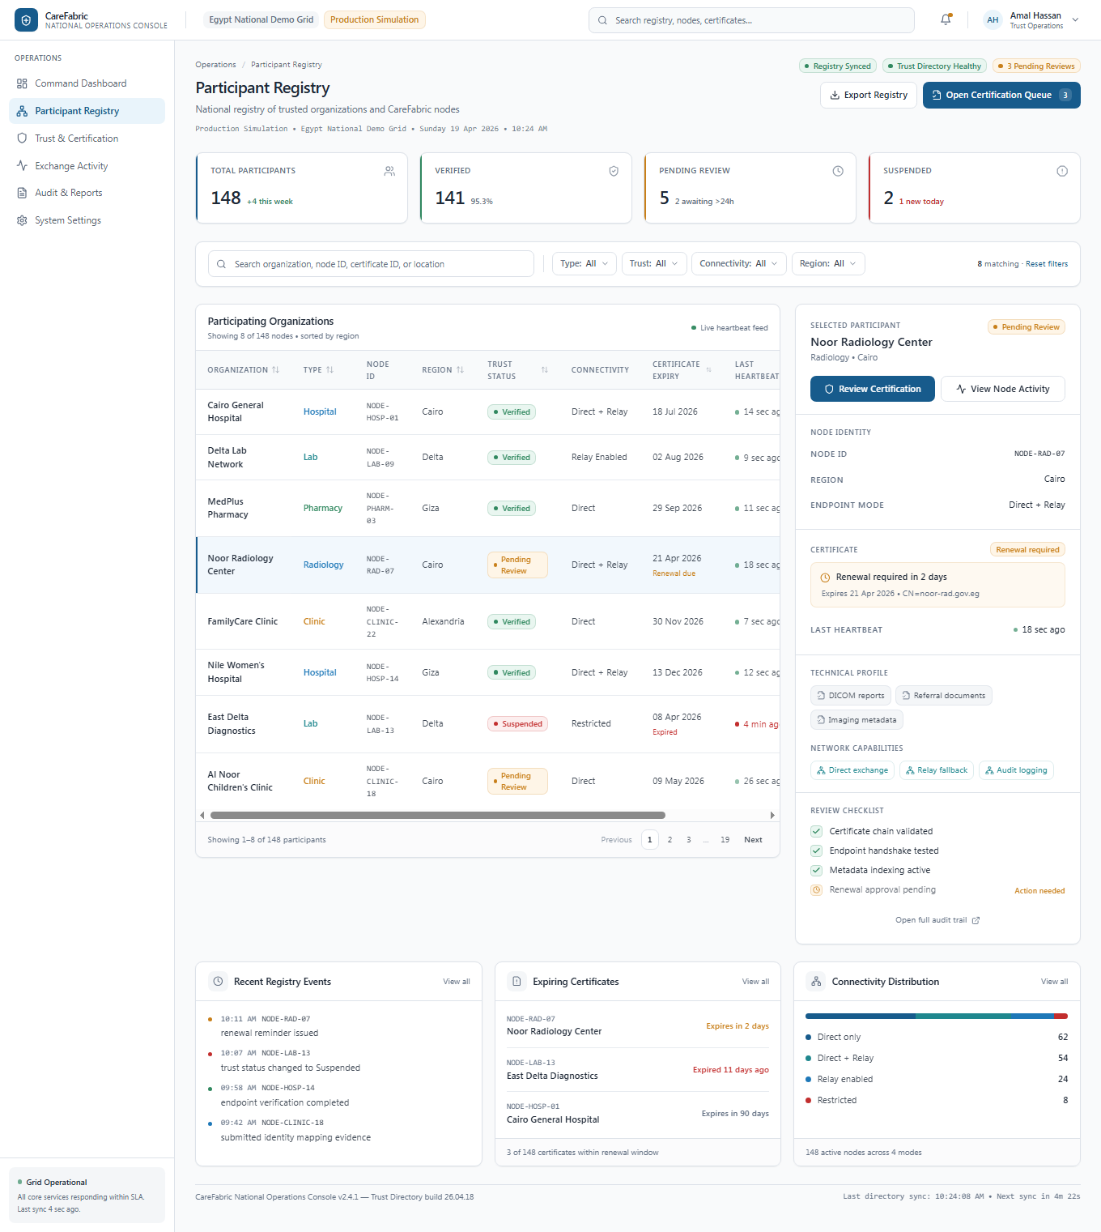Viewport: 1101px width, 1232px height.
Task: Select Participant Registry sidebar item
Action: tap(87, 111)
